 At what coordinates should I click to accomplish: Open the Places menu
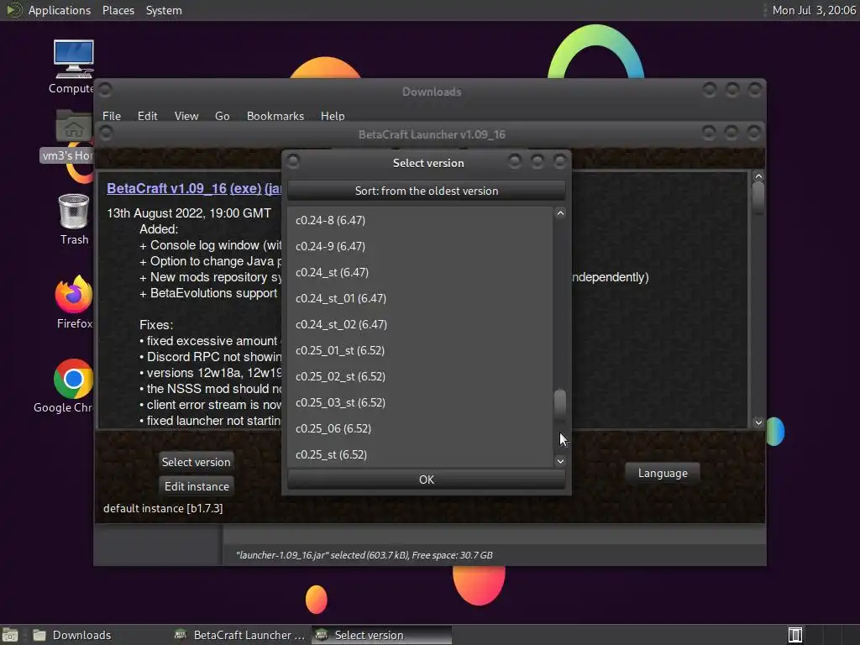click(x=118, y=10)
